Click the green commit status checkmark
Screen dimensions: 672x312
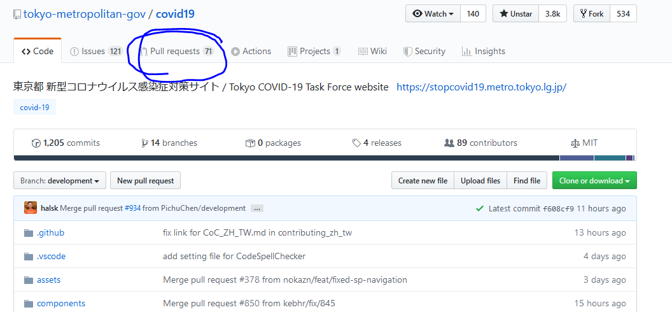point(480,209)
